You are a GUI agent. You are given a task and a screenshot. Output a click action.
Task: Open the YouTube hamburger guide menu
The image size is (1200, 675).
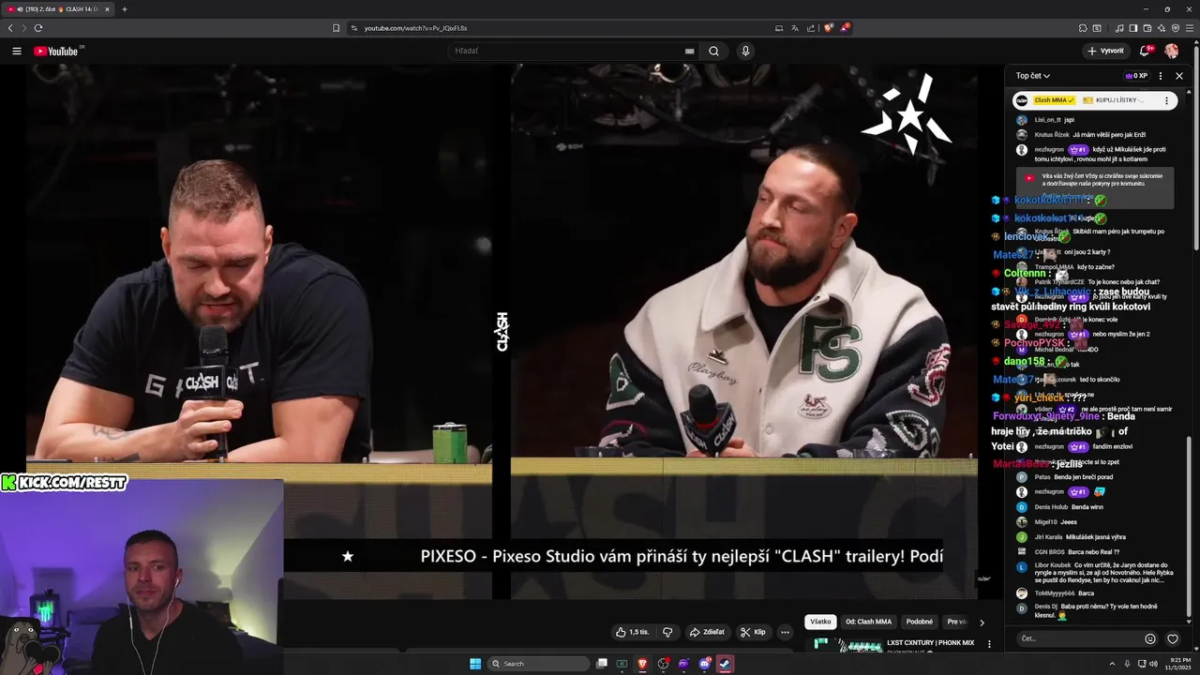pyautogui.click(x=16, y=51)
